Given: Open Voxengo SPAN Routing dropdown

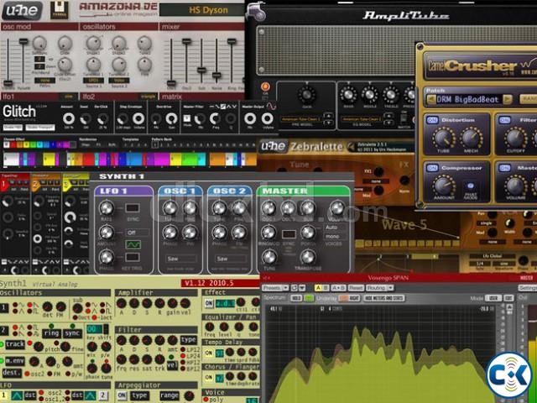Looking at the screenshot, I should tap(380, 288).
